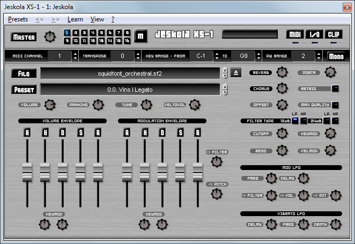
Task: Enable the 24dB LP filter type
Action: pos(327,121)
